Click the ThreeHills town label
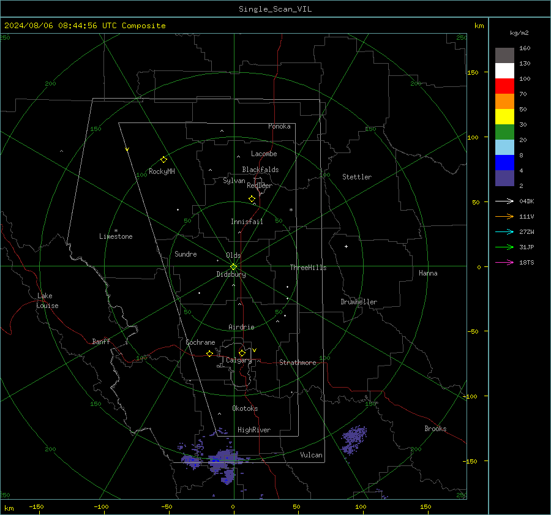551x515 pixels. click(x=308, y=268)
